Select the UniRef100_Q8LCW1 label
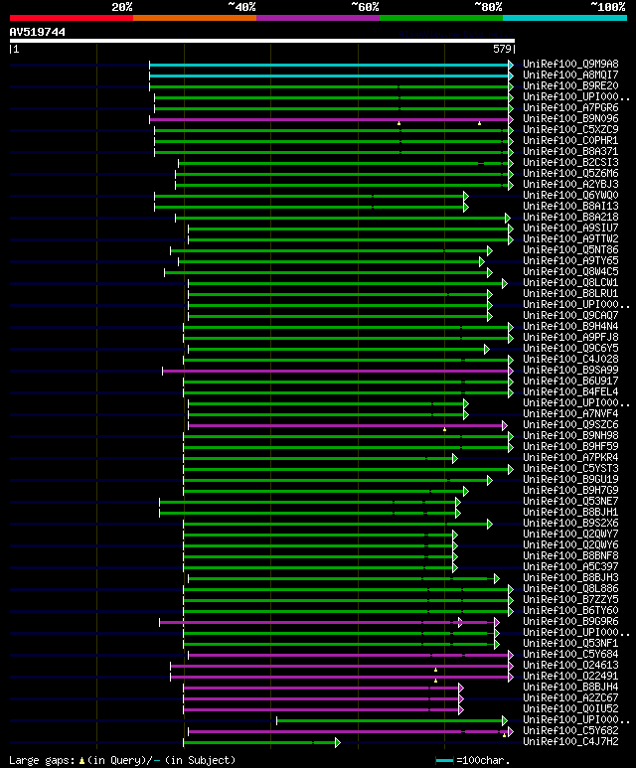The image size is (636, 768). 570,282
